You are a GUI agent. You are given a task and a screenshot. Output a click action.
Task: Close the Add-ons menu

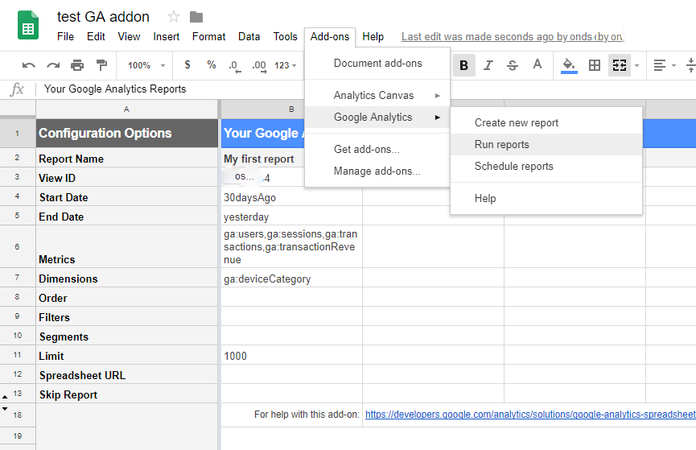330,37
